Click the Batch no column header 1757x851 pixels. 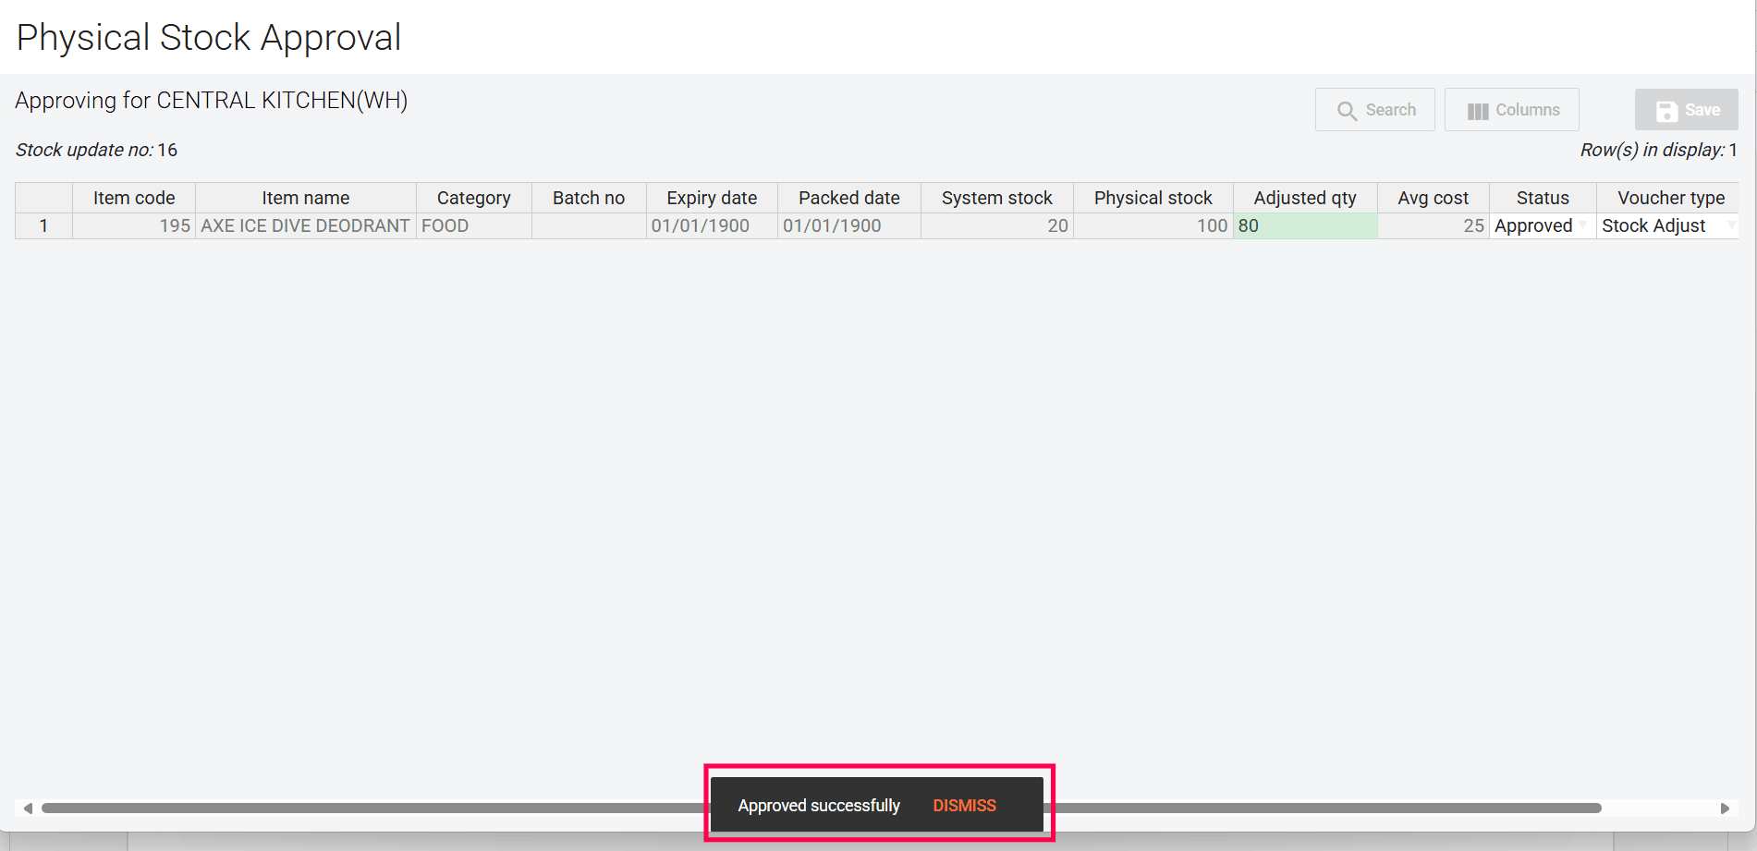pos(589,198)
